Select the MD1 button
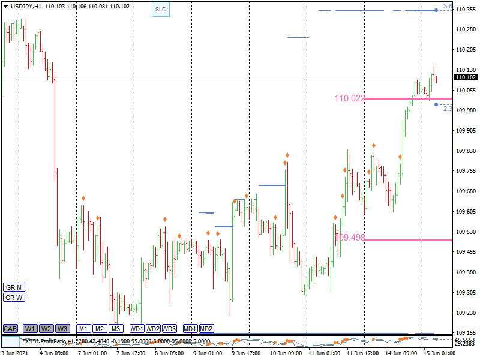 click(190, 329)
